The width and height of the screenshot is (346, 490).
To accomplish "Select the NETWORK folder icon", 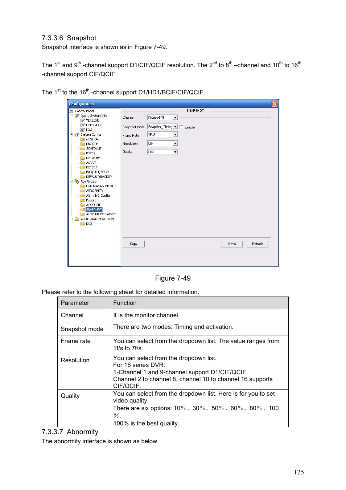I will 82,158.
